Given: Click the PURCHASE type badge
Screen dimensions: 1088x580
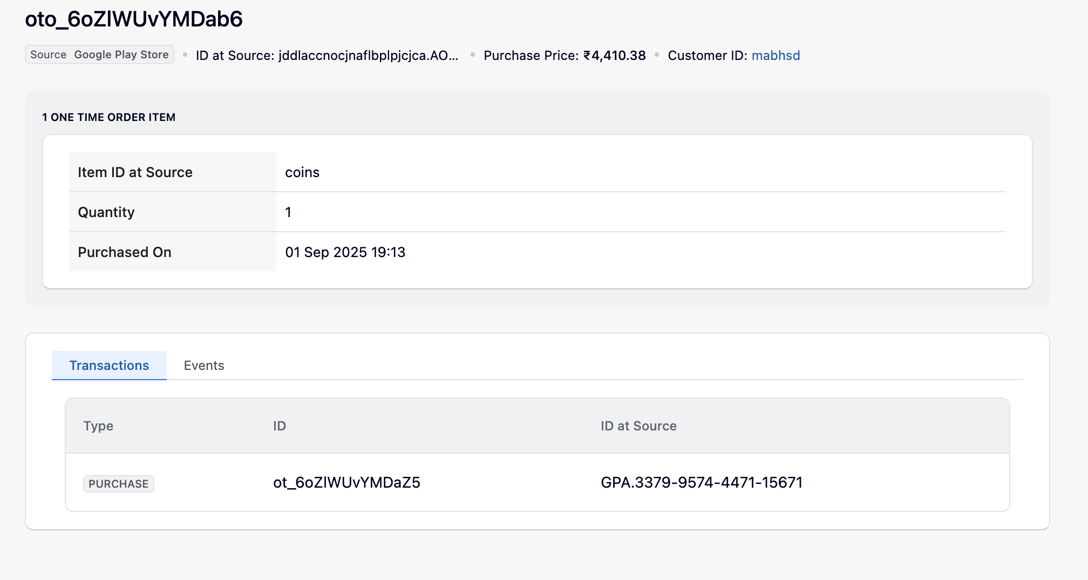Looking at the screenshot, I should pyautogui.click(x=119, y=483).
